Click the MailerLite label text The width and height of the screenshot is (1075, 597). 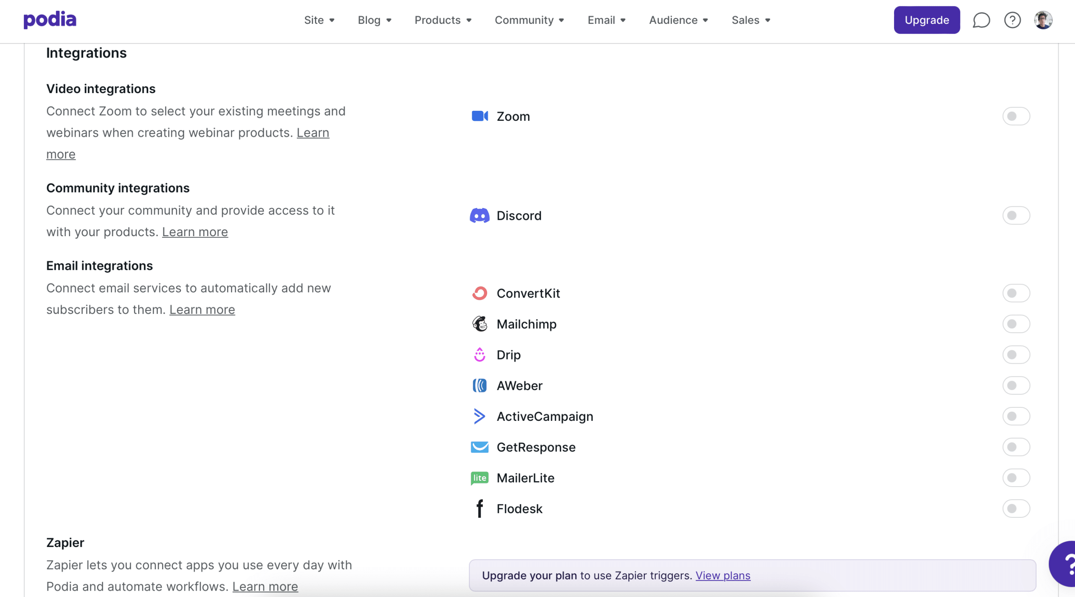tap(525, 478)
